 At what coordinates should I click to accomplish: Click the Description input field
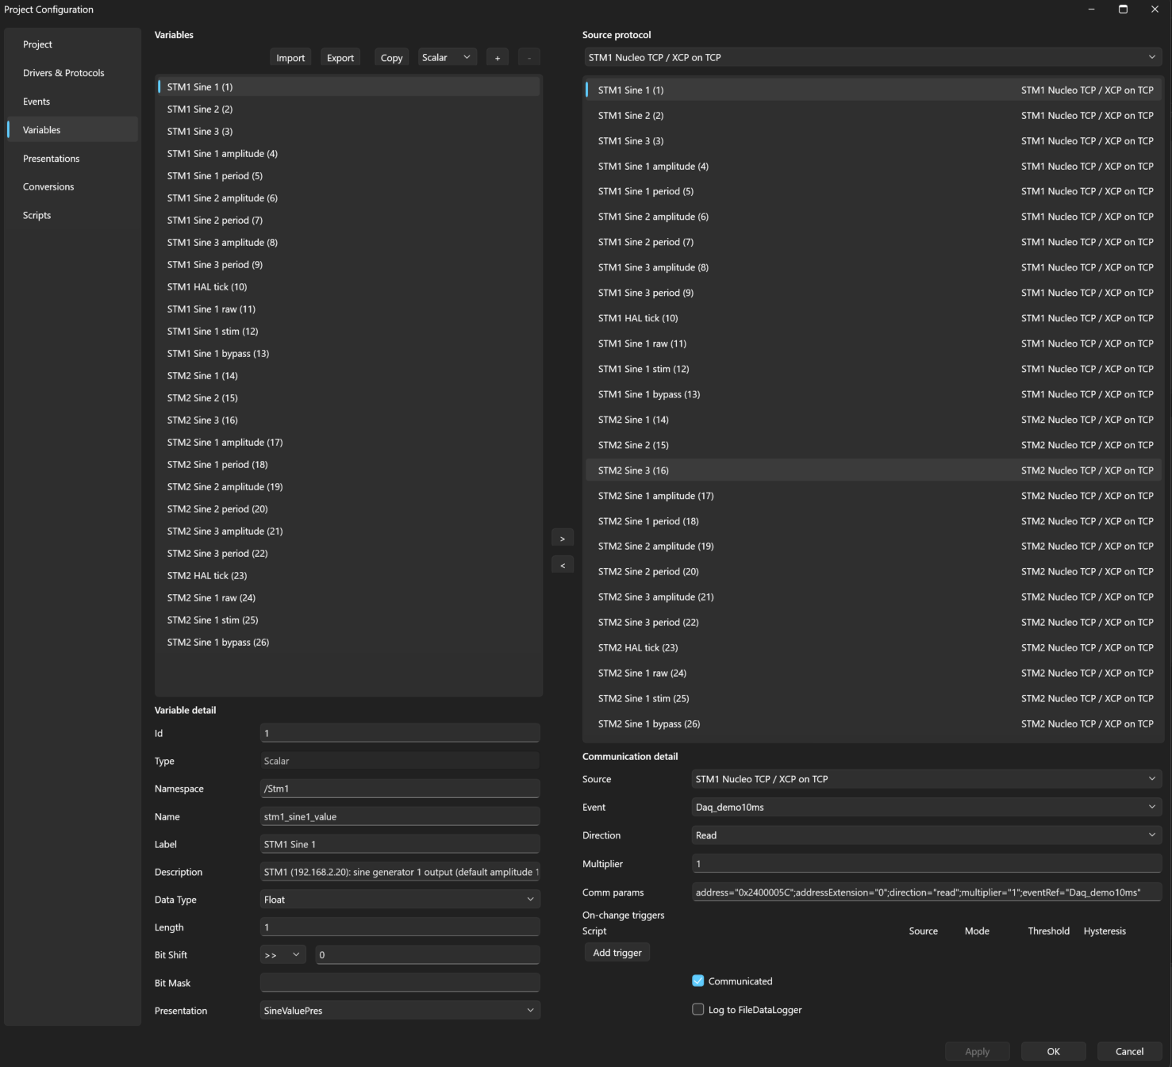click(400, 872)
